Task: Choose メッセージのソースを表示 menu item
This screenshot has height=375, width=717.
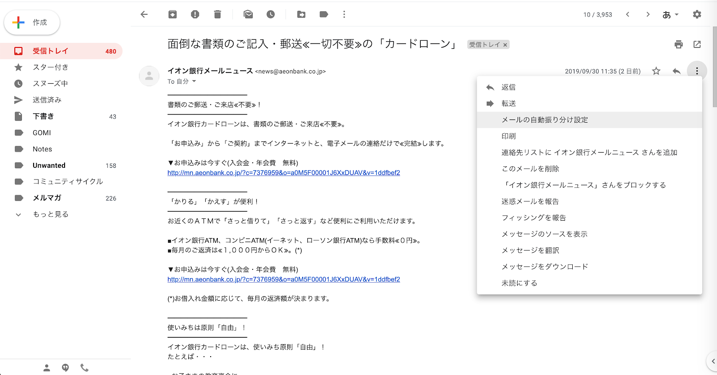Action: tap(589, 234)
